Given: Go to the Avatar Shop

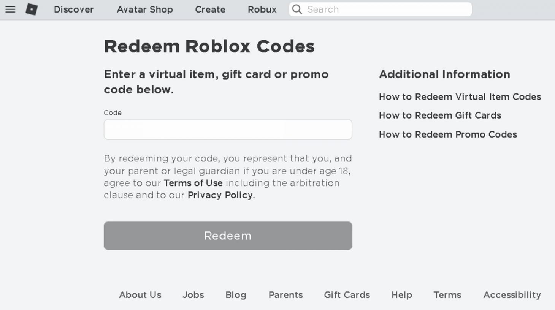Looking at the screenshot, I should [x=144, y=9].
